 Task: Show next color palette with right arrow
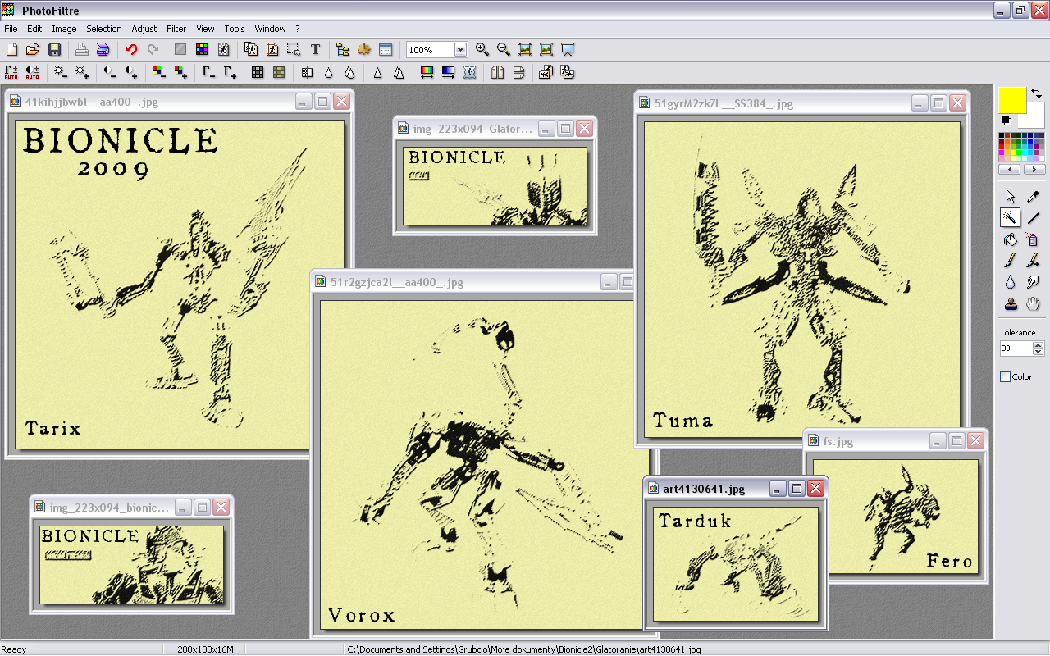(x=1034, y=169)
